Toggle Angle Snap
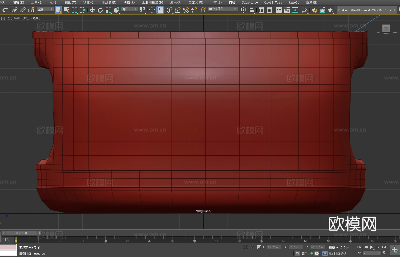 [178, 10]
